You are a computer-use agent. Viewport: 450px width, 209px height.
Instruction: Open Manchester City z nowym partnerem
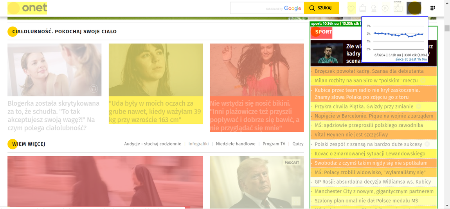click(374, 191)
